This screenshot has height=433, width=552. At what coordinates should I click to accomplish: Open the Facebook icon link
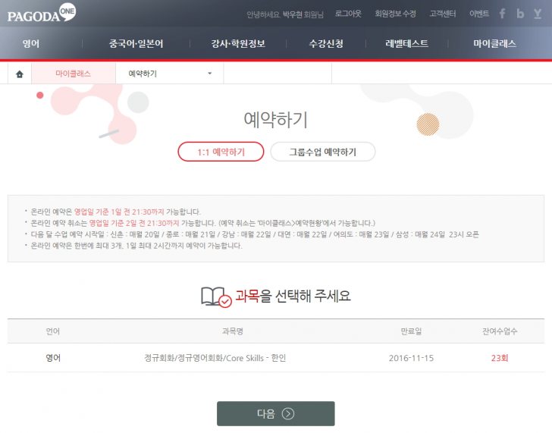pyautogui.click(x=502, y=14)
